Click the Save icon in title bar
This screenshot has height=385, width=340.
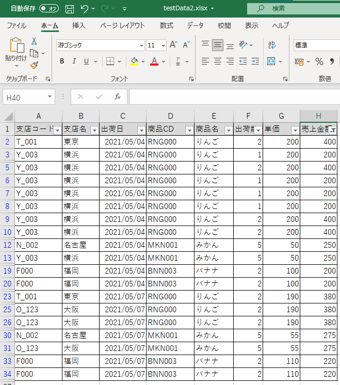point(70,9)
